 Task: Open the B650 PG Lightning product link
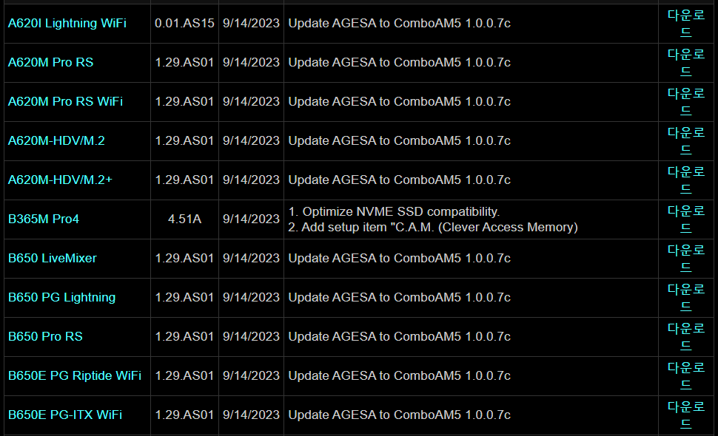click(62, 298)
